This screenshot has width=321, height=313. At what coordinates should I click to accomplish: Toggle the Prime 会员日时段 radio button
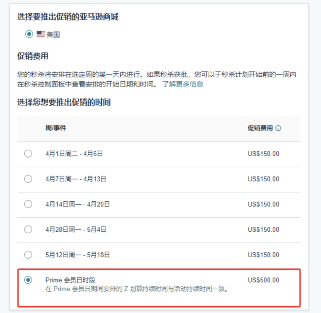(x=28, y=280)
